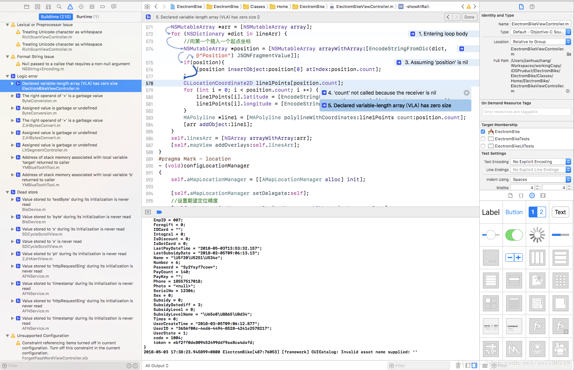Collapse the Dead store group

pos(8,192)
